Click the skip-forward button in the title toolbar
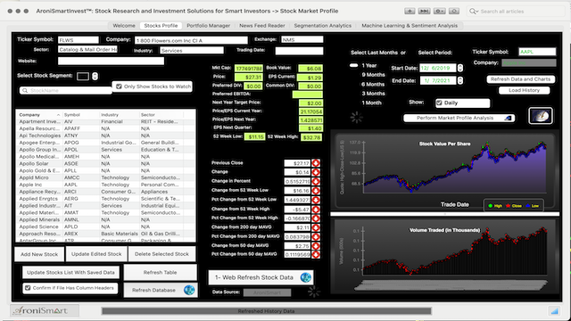The width and height of the screenshot is (571, 321). 425,12
